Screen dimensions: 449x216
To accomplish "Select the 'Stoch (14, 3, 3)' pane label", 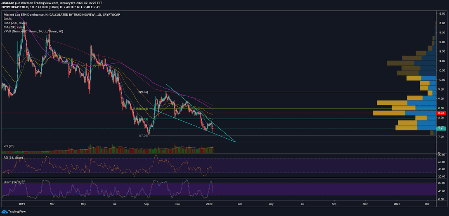I will pyautogui.click(x=14, y=181).
